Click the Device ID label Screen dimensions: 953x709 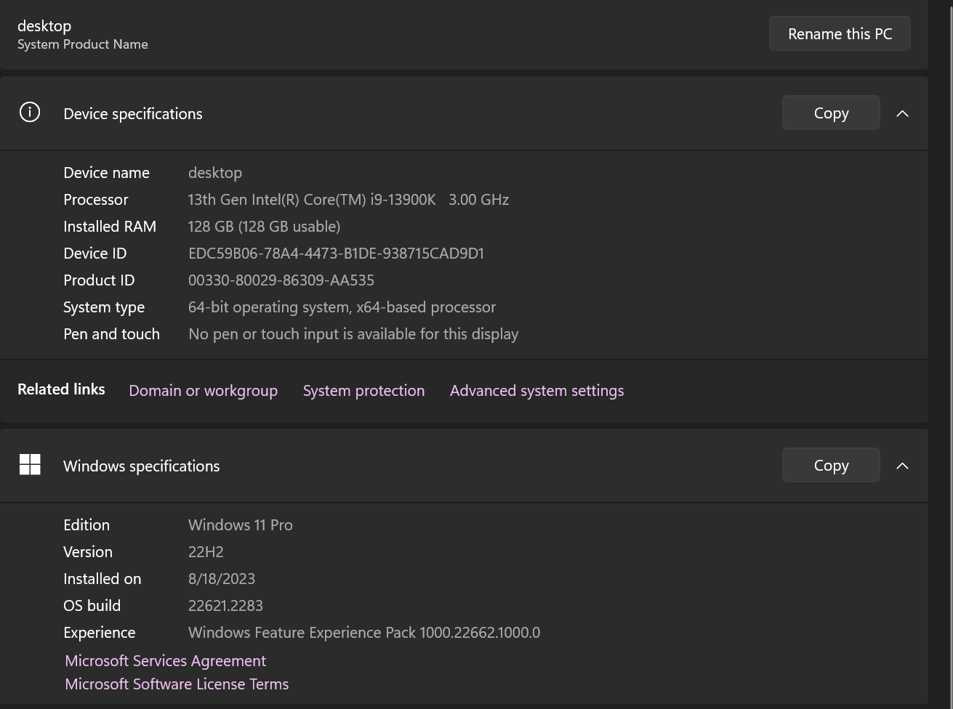95,254
